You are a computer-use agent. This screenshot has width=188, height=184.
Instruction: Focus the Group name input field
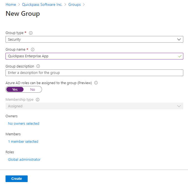[x=94, y=56]
